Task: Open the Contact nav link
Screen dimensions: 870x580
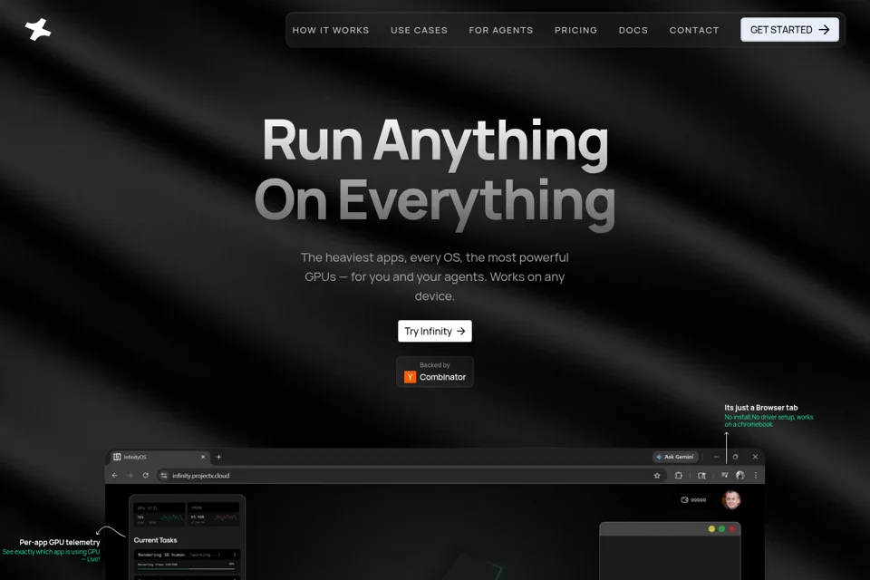Action: (693, 30)
